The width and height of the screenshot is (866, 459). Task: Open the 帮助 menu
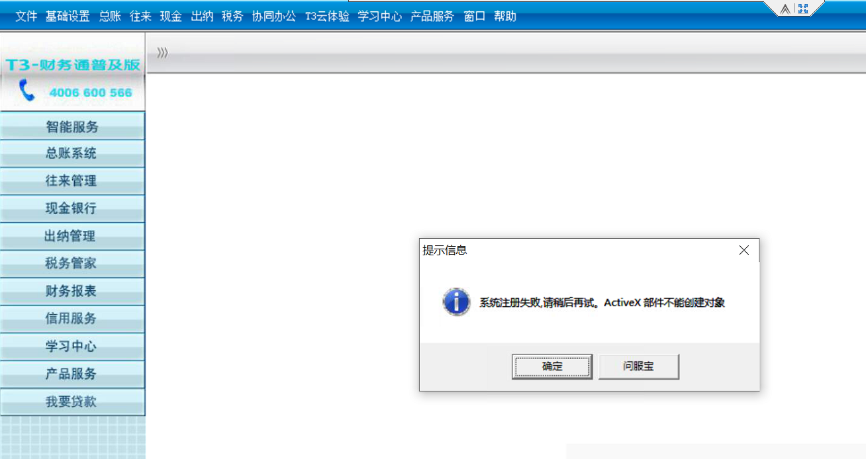pos(505,17)
